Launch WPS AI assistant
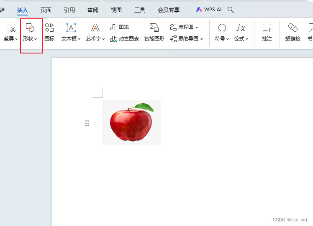 209,10
